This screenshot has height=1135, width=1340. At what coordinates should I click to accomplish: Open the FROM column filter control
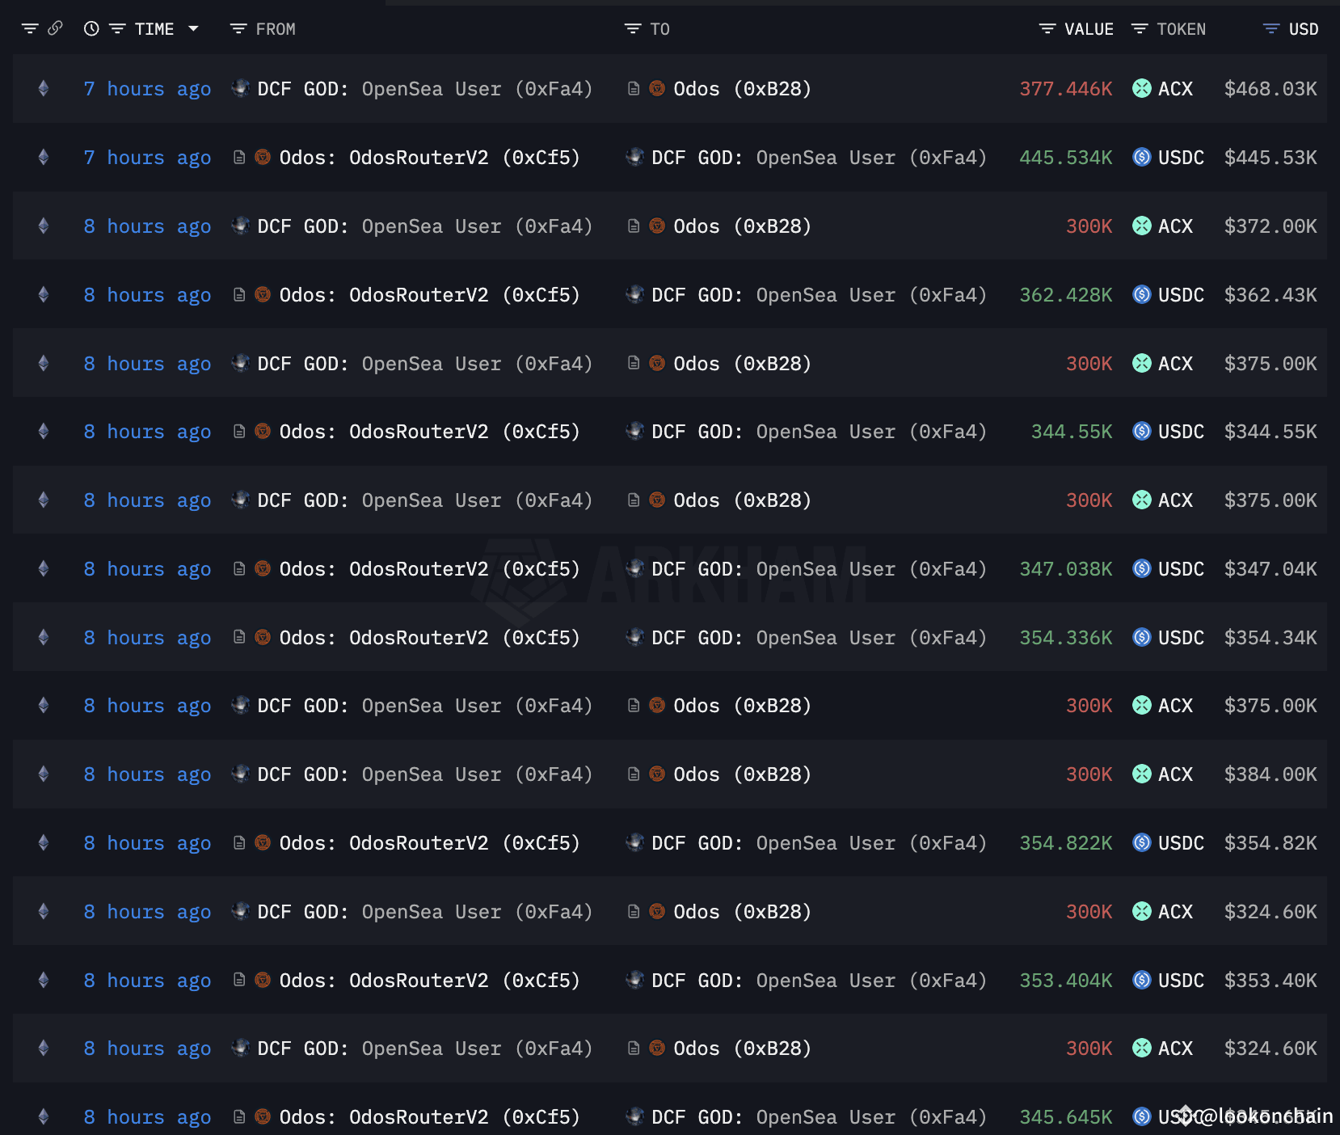237,28
